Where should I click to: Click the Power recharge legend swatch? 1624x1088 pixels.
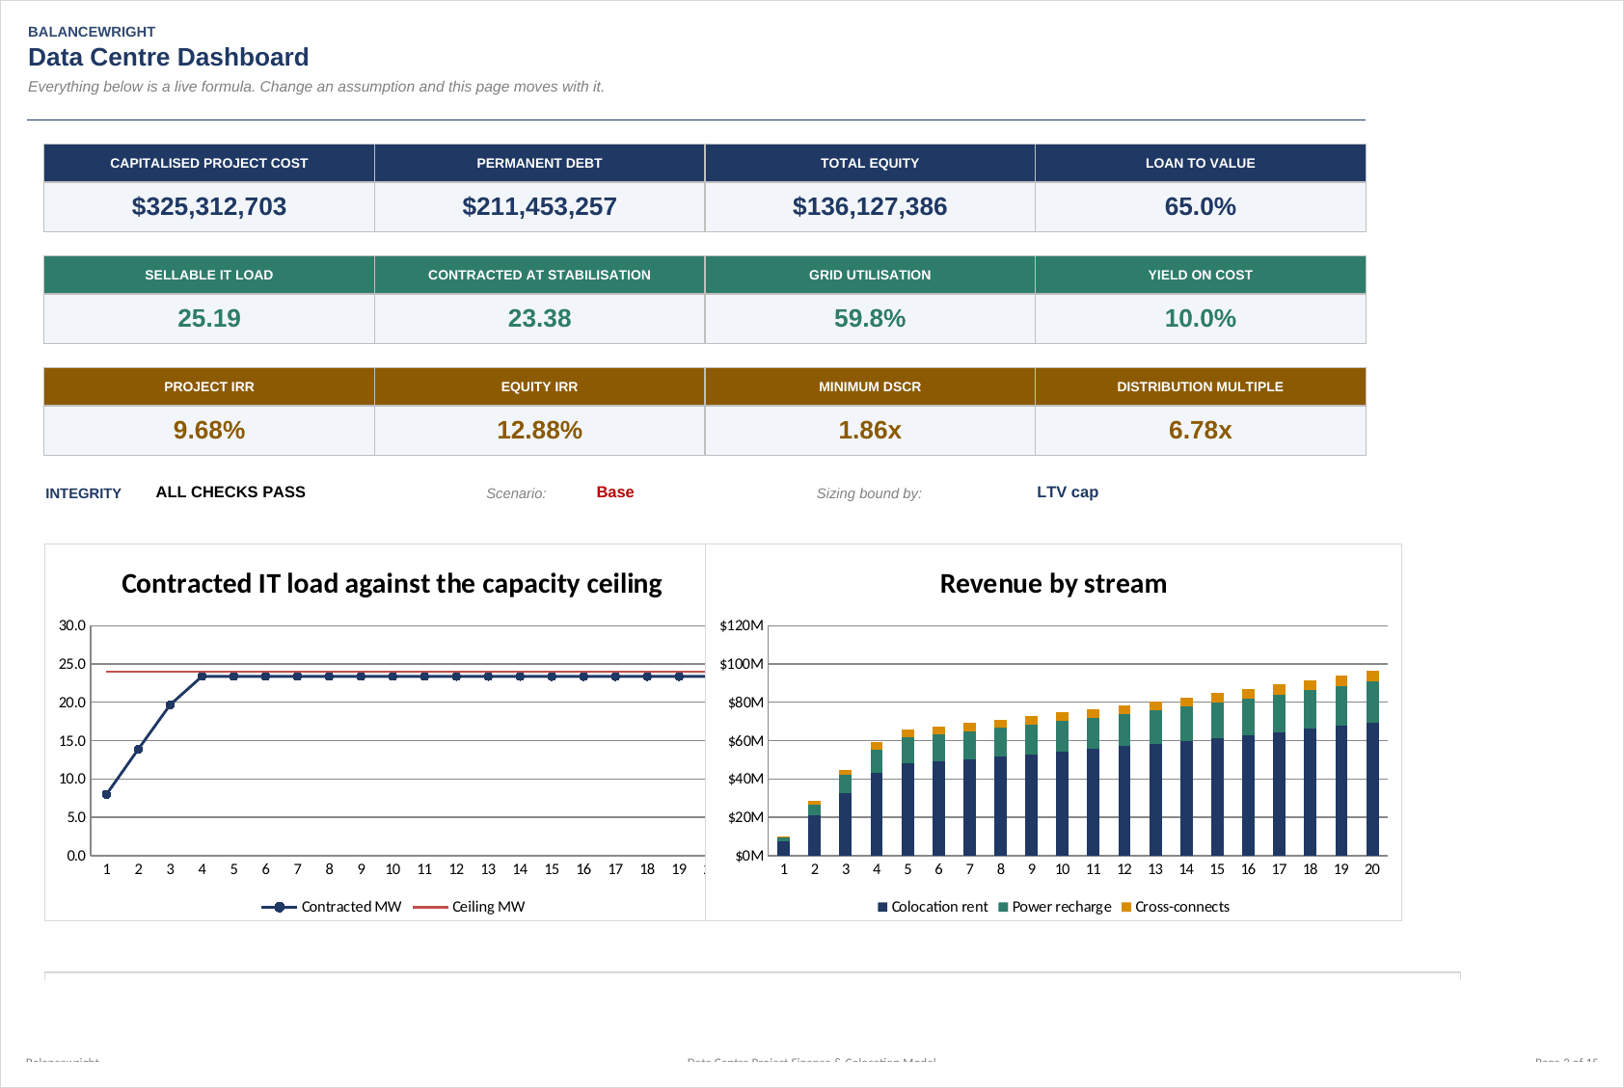tap(1003, 907)
